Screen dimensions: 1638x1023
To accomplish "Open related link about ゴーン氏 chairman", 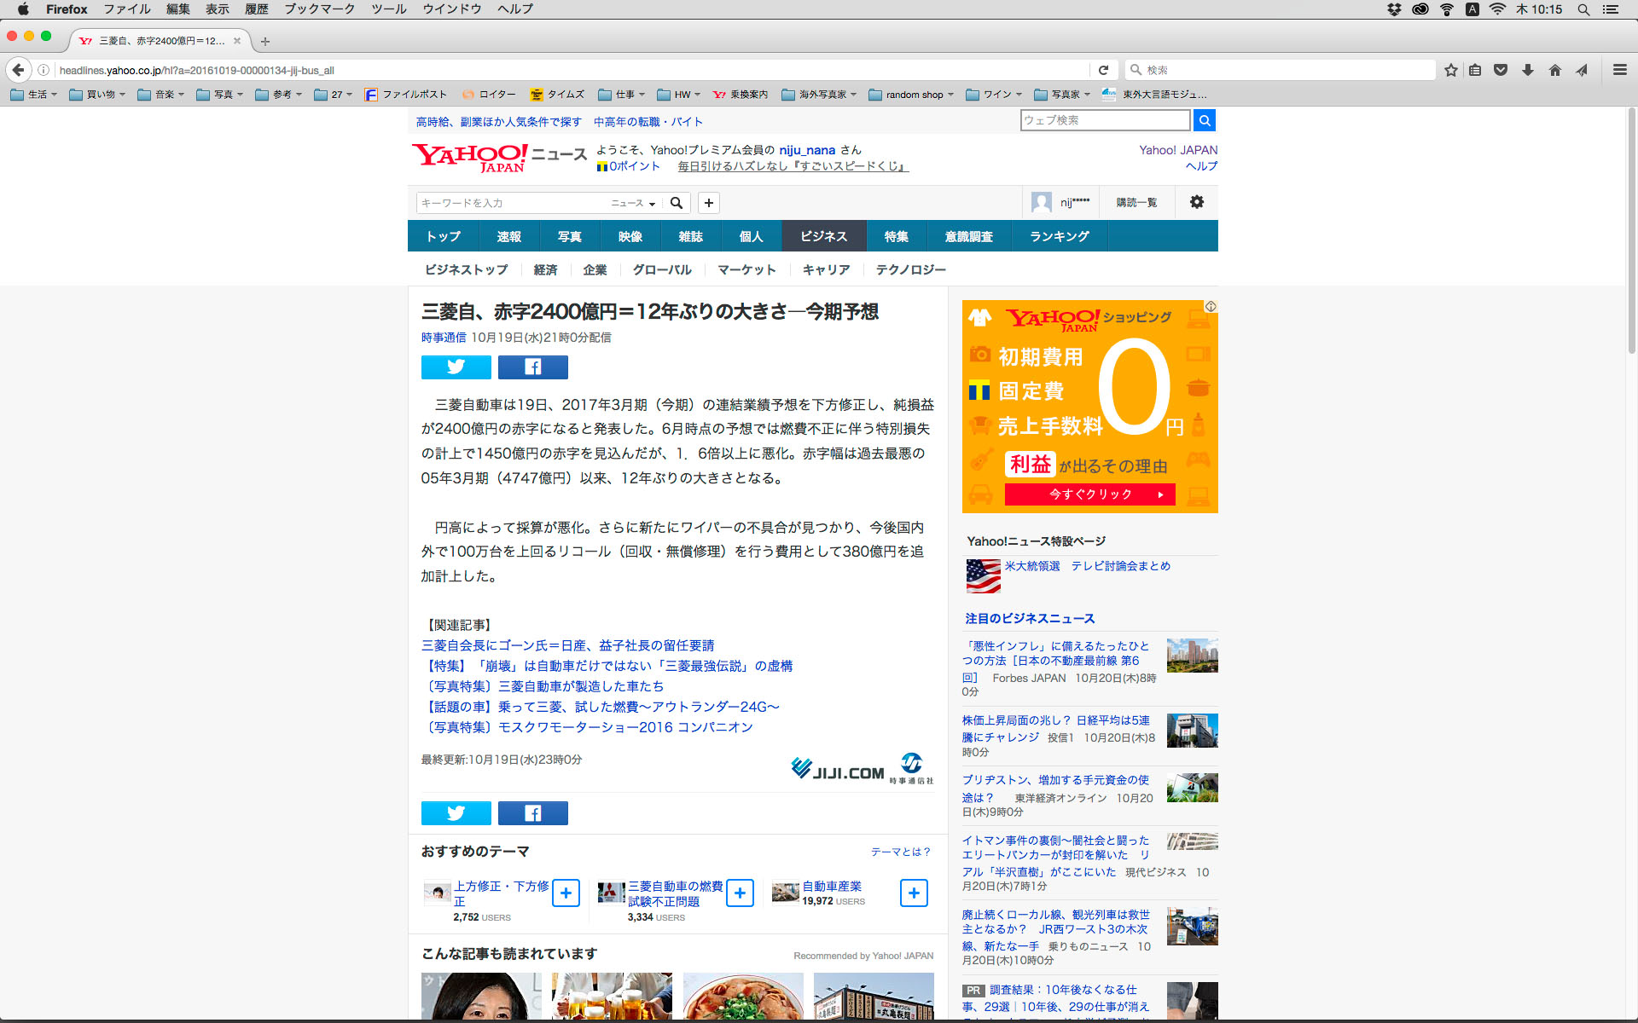I will click(x=567, y=645).
